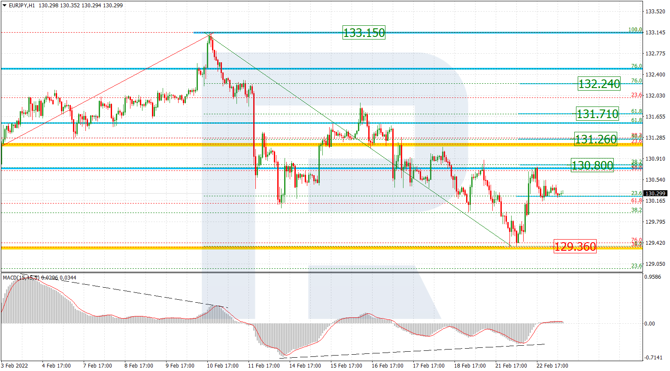Click 130.165 on the price axis
The height and width of the screenshot is (371, 670).
[x=655, y=201]
